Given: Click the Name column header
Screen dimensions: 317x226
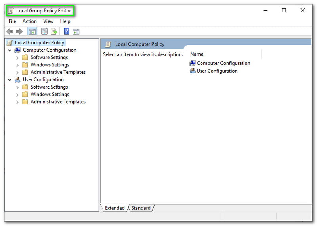Looking at the screenshot, I should (197, 54).
